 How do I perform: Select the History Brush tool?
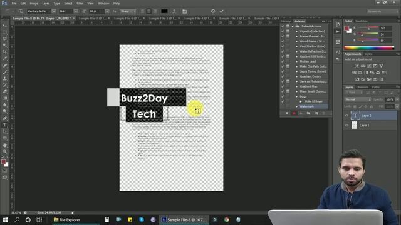pyautogui.click(x=4, y=85)
